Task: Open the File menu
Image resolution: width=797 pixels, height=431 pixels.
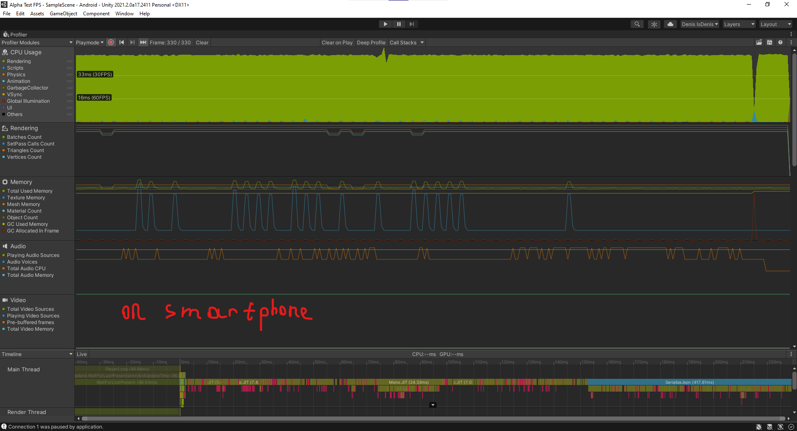Action: pyautogui.click(x=7, y=14)
